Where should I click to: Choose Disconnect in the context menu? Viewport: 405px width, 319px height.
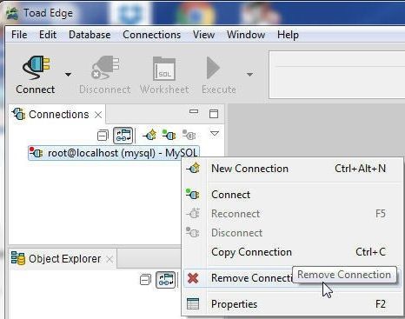coord(292,233)
